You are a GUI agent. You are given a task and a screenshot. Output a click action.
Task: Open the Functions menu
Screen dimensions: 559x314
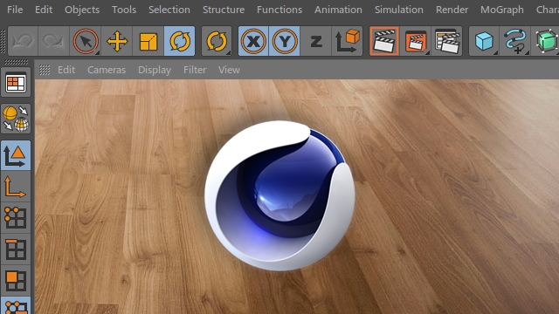click(279, 10)
